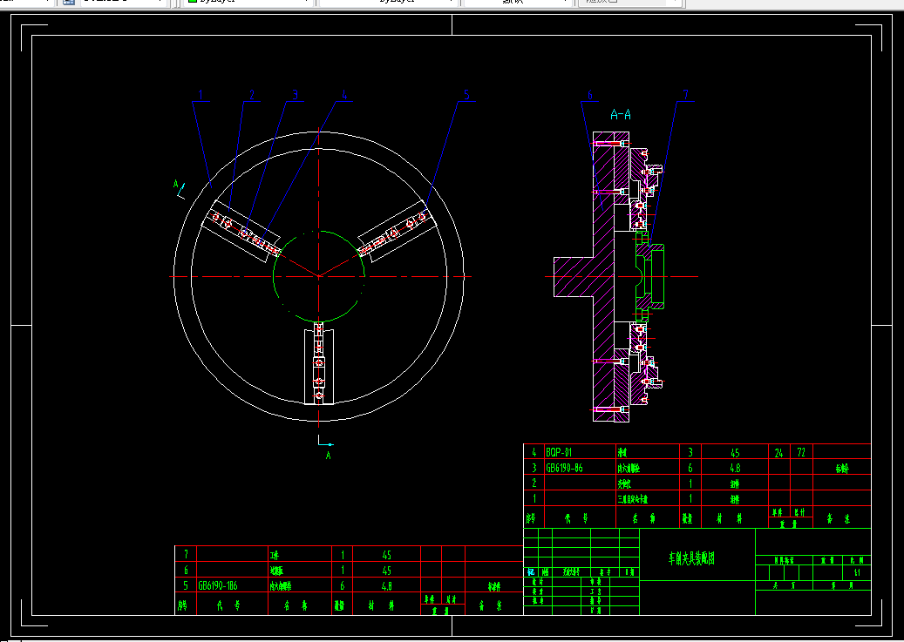Select the green center circle in front view

(x=319, y=276)
